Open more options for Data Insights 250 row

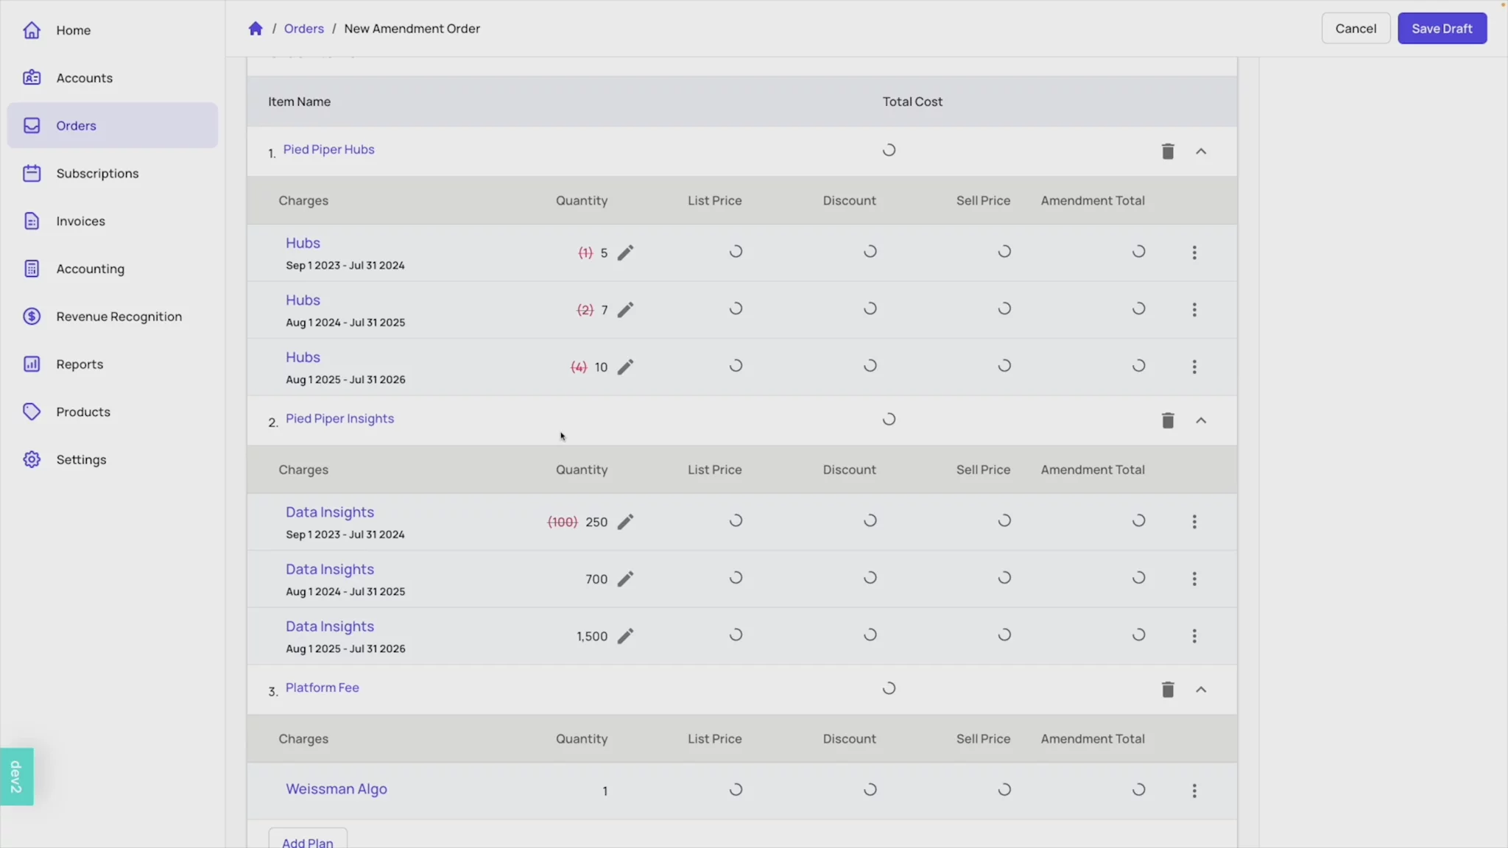tap(1194, 522)
